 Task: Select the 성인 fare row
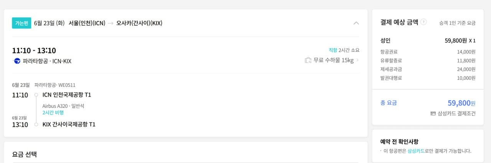coord(428,41)
